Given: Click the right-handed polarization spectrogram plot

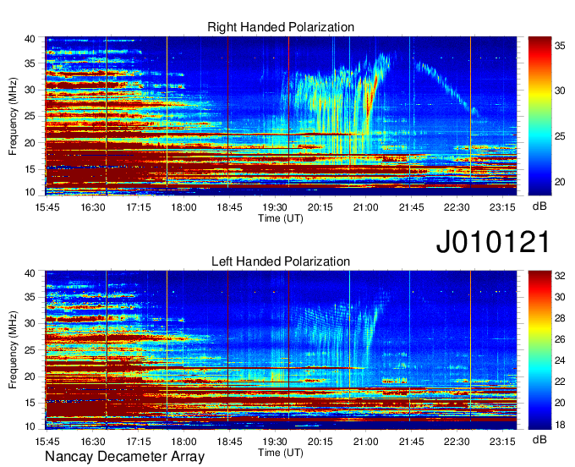Looking at the screenshot, I should (281, 116).
